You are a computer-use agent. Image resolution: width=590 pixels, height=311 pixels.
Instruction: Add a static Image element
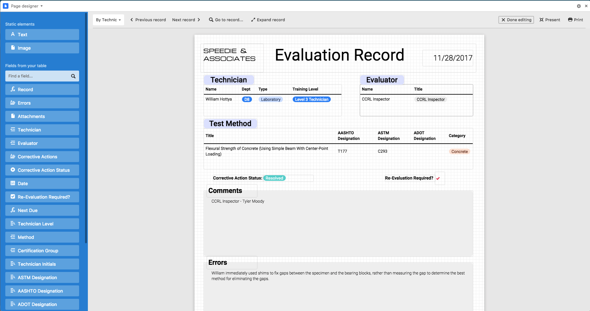pos(42,48)
